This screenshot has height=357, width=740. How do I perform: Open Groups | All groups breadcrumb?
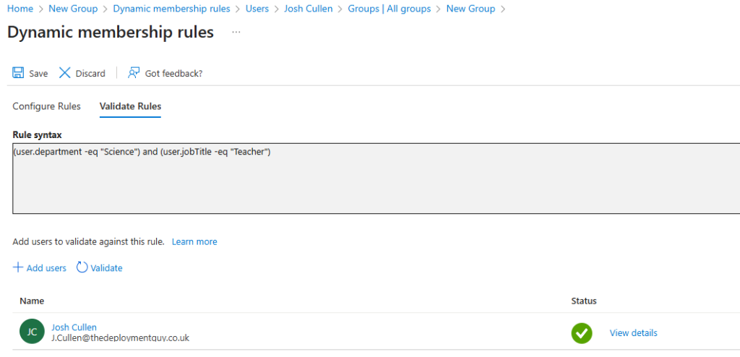pyautogui.click(x=390, y=9)
